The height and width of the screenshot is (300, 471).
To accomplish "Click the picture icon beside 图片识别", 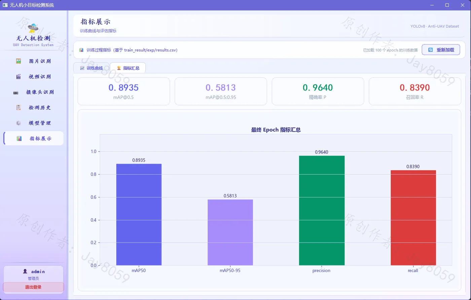I will click(x=19, y=61).
